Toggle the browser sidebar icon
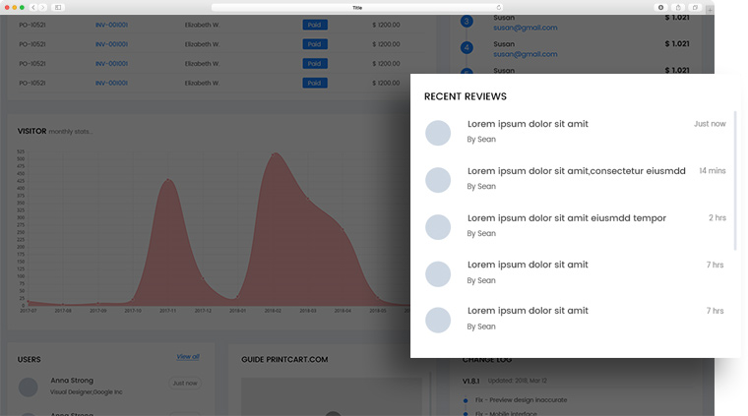This screenshot has width=748, height=416. coord(58,7)
